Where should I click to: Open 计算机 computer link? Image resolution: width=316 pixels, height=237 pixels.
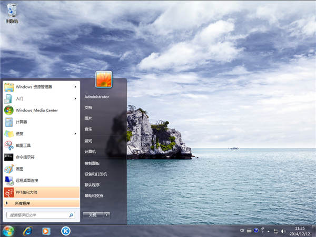click(90, 152)
